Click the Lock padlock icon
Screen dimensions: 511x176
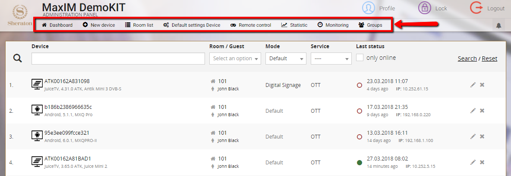click(425, 9)
